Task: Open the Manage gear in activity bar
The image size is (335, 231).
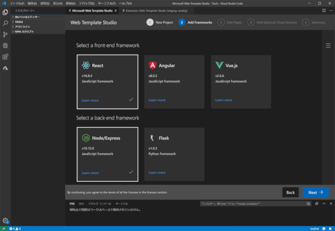Action: pos(5,220)
